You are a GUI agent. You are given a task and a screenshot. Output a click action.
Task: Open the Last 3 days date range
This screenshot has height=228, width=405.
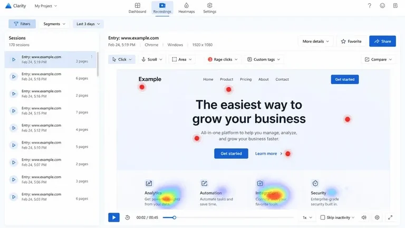[x=88, y=24]
